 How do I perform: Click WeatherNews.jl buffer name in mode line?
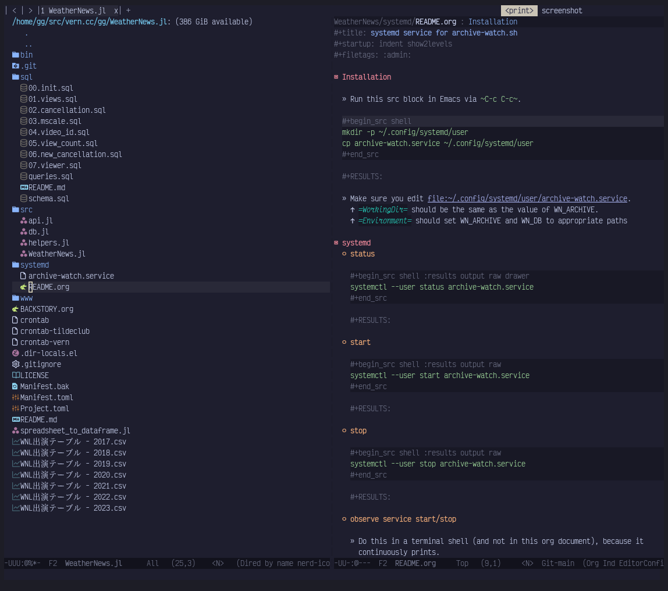click(x=93, y=563)
